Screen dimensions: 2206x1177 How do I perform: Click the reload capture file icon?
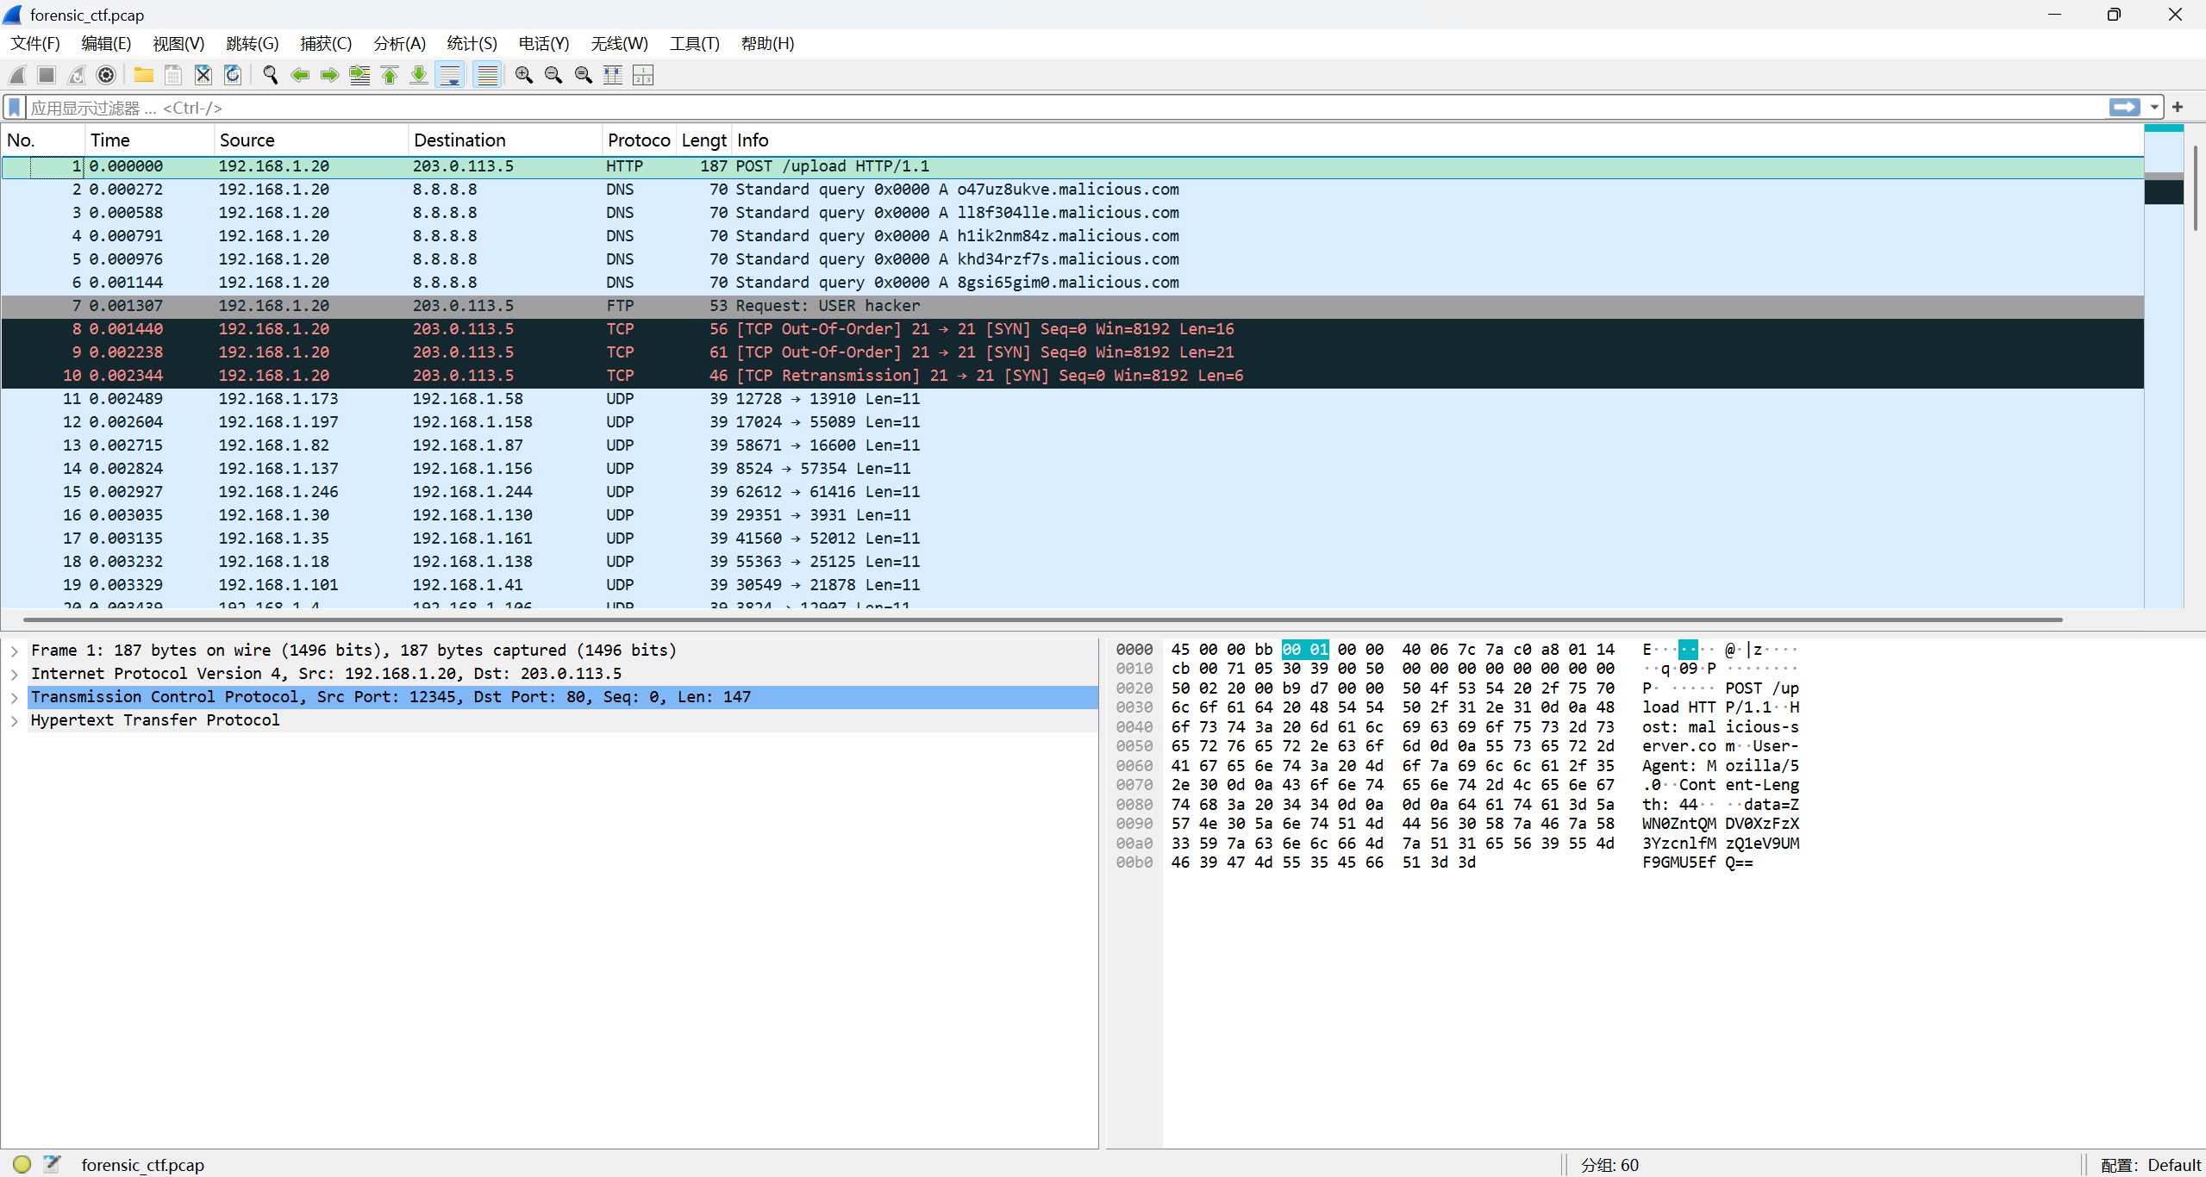pos(233,75)
